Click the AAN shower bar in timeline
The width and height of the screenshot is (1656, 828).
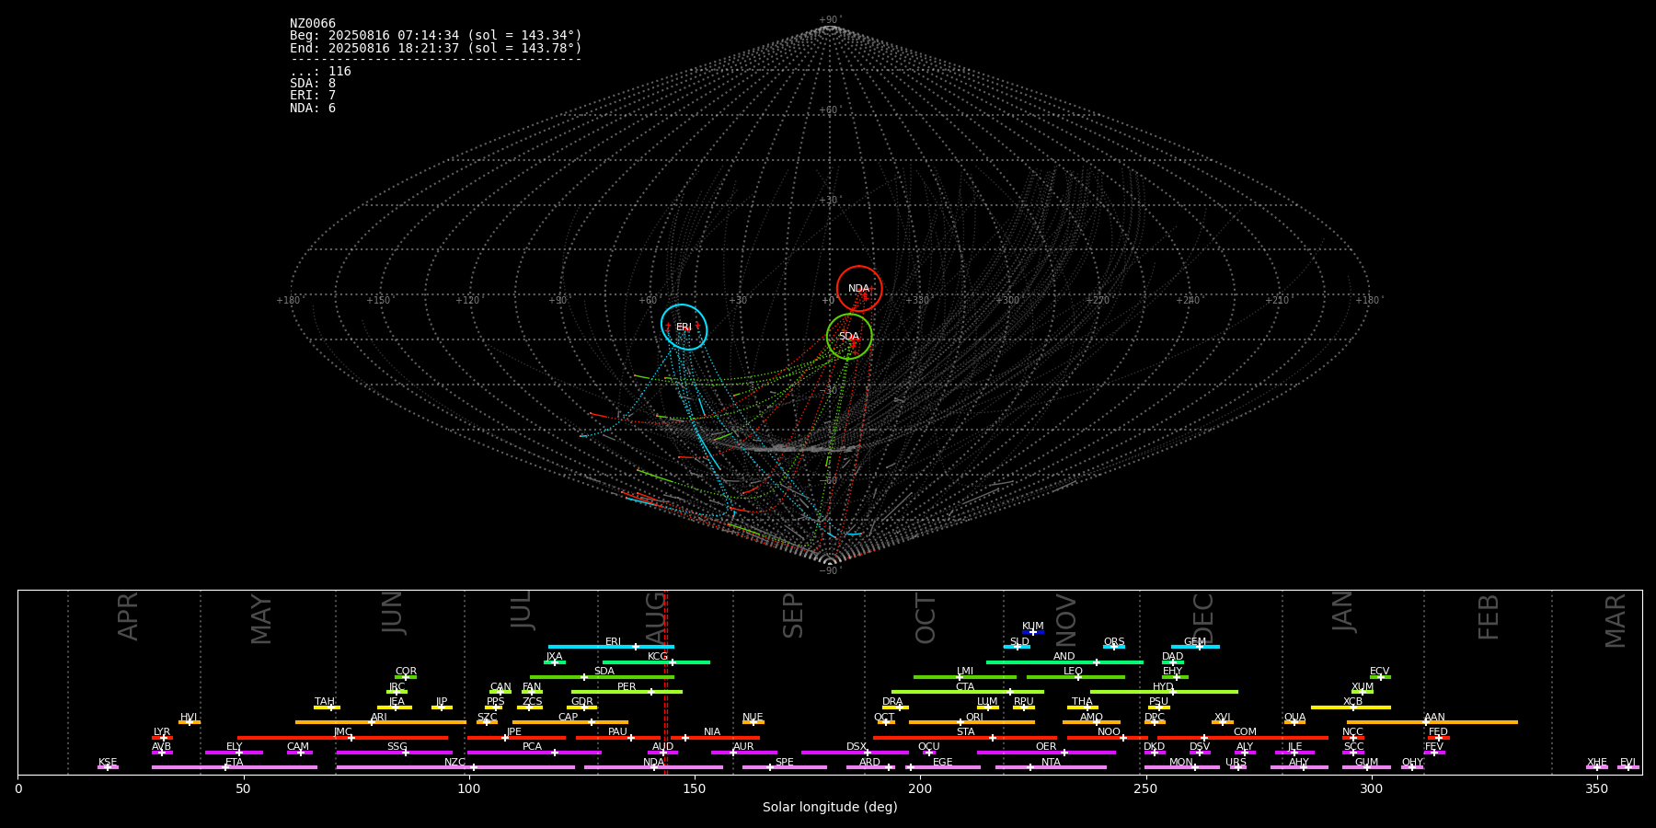1432,722
